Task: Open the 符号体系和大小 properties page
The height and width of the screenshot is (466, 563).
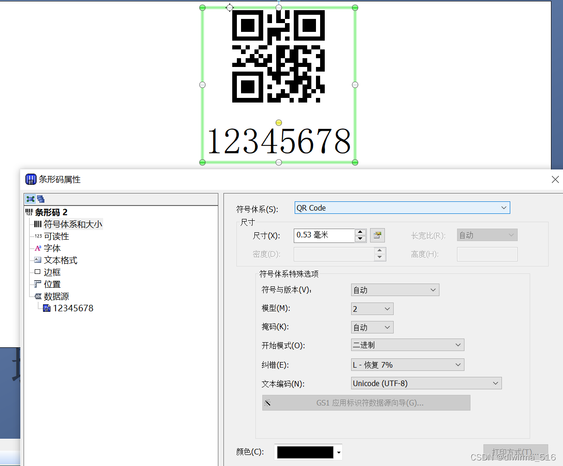Action: [73, 224]
